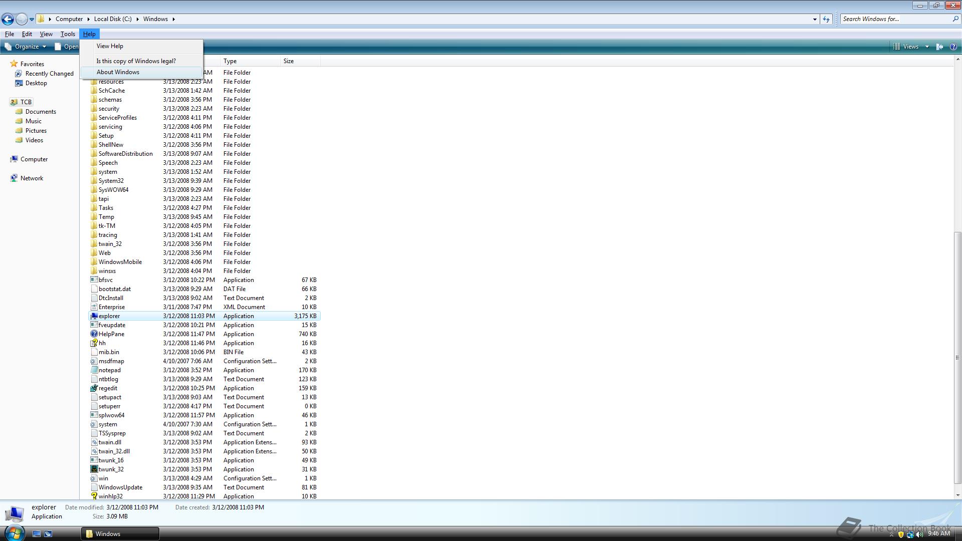Image resolution: width=962 pixels, height=541 pixels.
Task: Choose About Windows from Help menu
Action: [118, 72]
